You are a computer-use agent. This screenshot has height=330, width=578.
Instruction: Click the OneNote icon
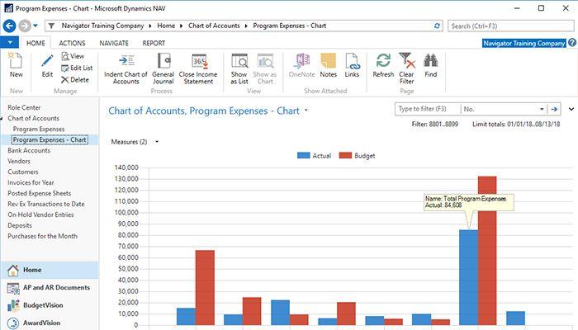click(x=302, y=61)
